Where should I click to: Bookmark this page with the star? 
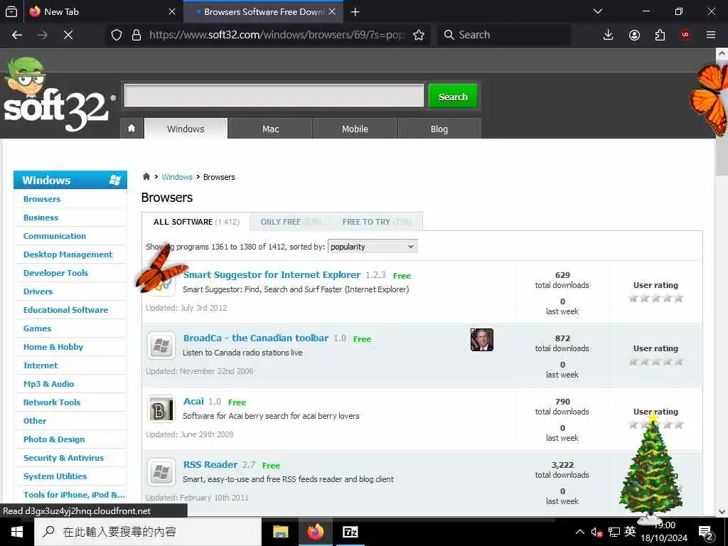[419, 35]
